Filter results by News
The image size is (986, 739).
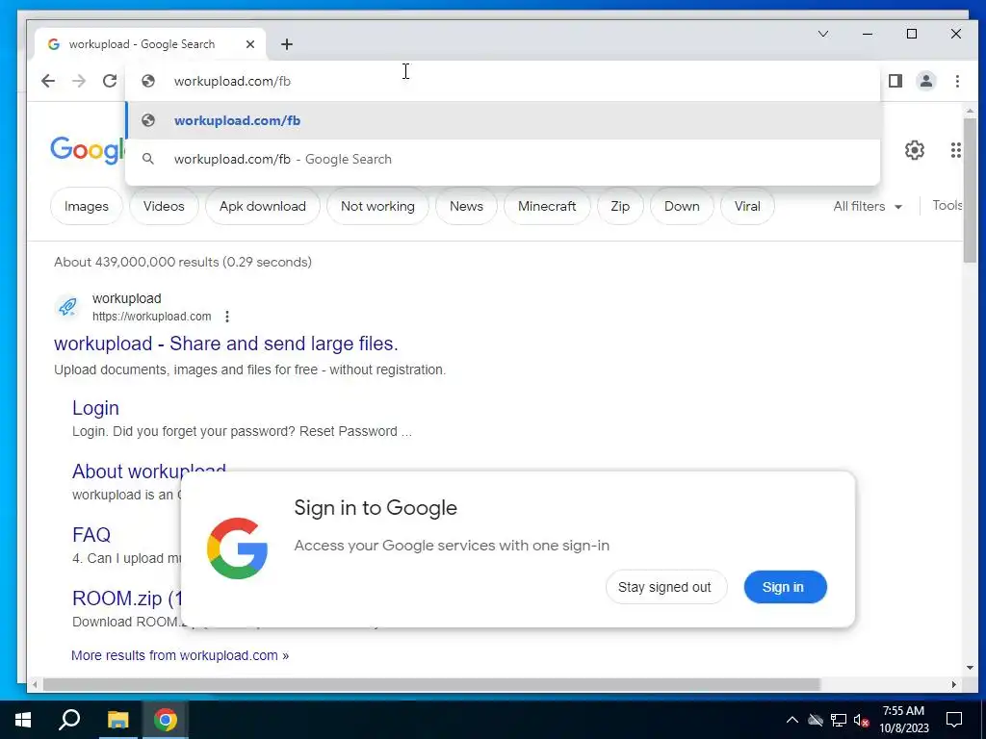pos(466,206)
